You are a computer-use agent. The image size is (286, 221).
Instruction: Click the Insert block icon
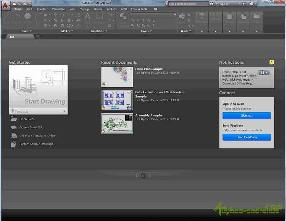pos(182,18)
